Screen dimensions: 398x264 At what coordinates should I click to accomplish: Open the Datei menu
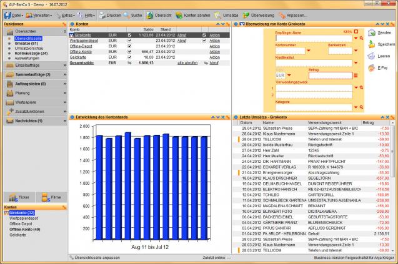point(14,16)
